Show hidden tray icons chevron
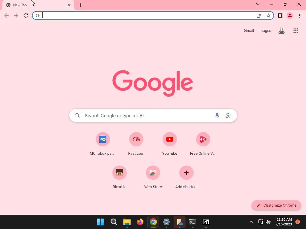Screen dimensions: 306x229 pyautogui.click(x=251, y=222)
